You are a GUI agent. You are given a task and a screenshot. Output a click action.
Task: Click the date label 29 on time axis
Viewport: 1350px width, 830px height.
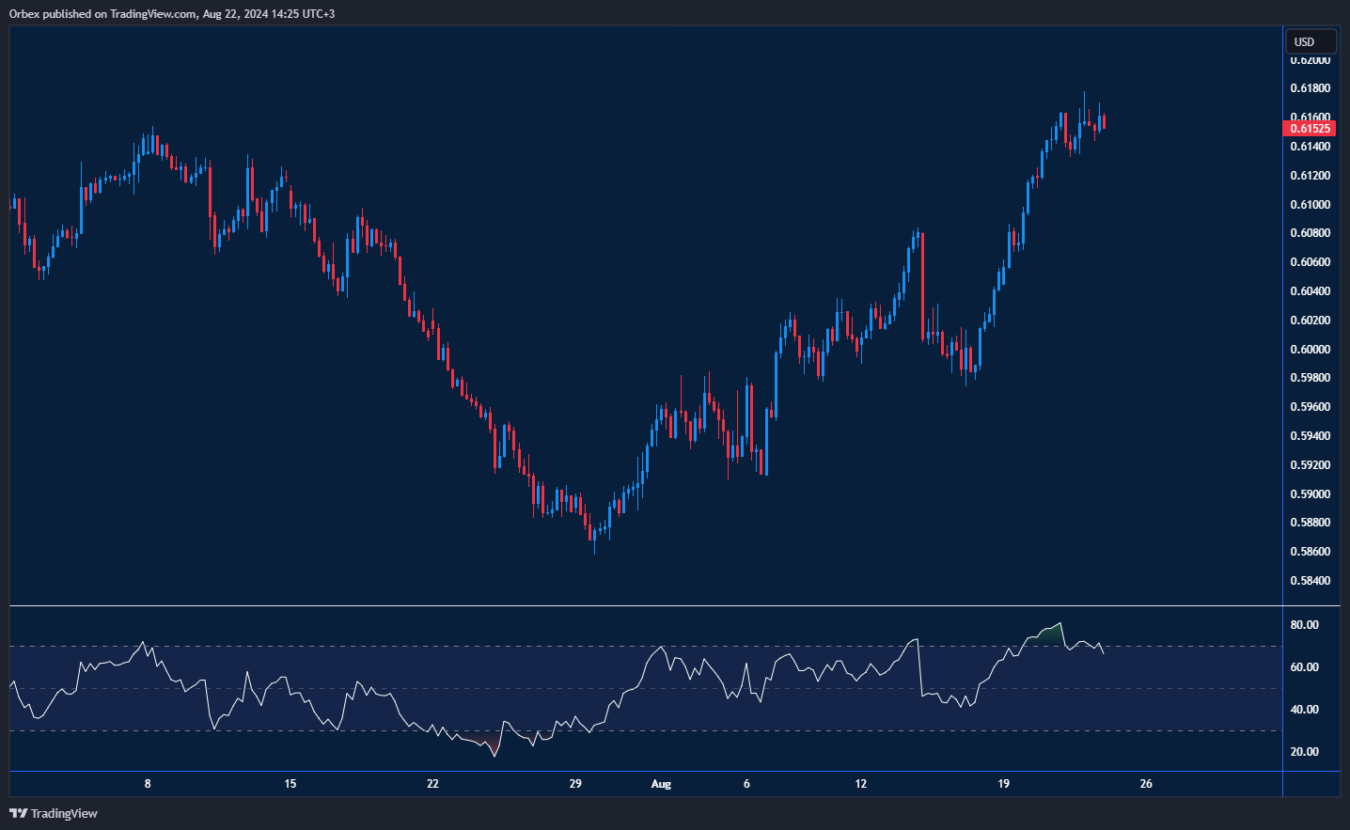click(575, 784)
